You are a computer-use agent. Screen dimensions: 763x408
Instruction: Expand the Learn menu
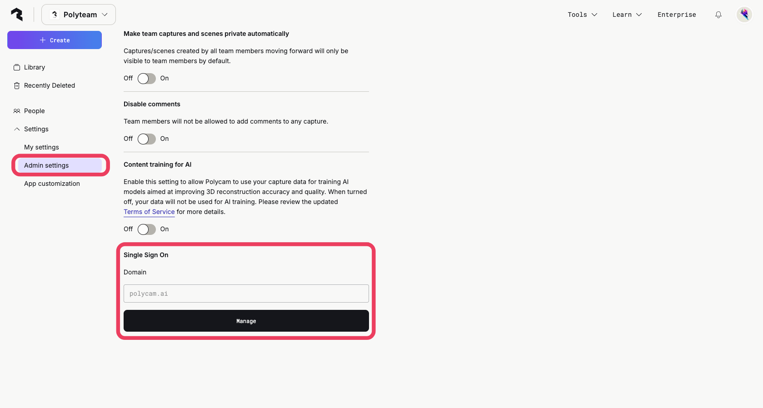pos(627,15)
